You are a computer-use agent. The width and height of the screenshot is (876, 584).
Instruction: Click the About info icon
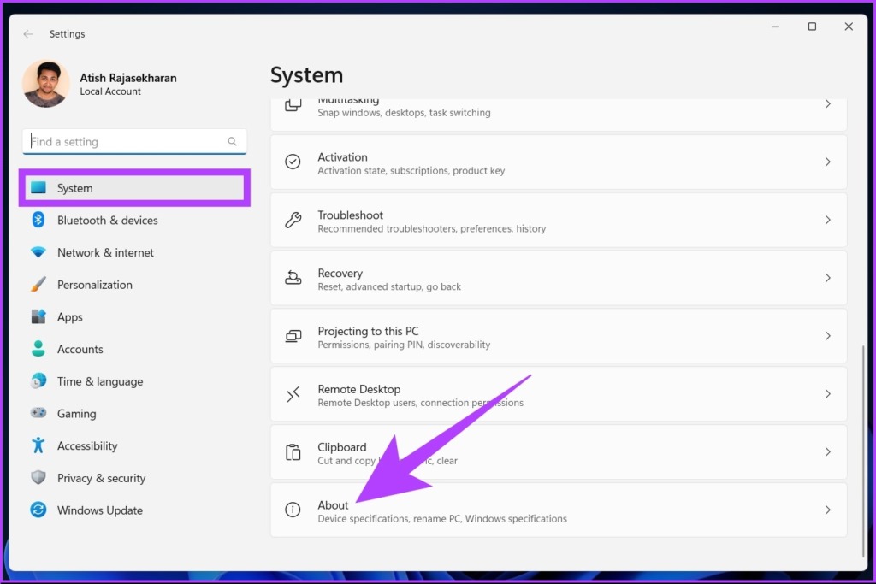293,510
